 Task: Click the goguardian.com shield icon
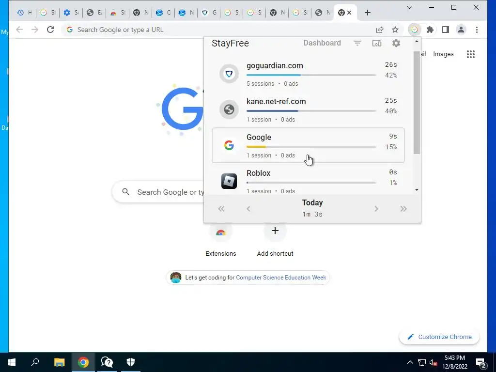click(229, 74)
